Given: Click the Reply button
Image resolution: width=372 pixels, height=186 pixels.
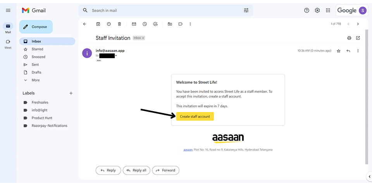Looking at the screenshot, I should pyautogui.click(x=108, y=170).
